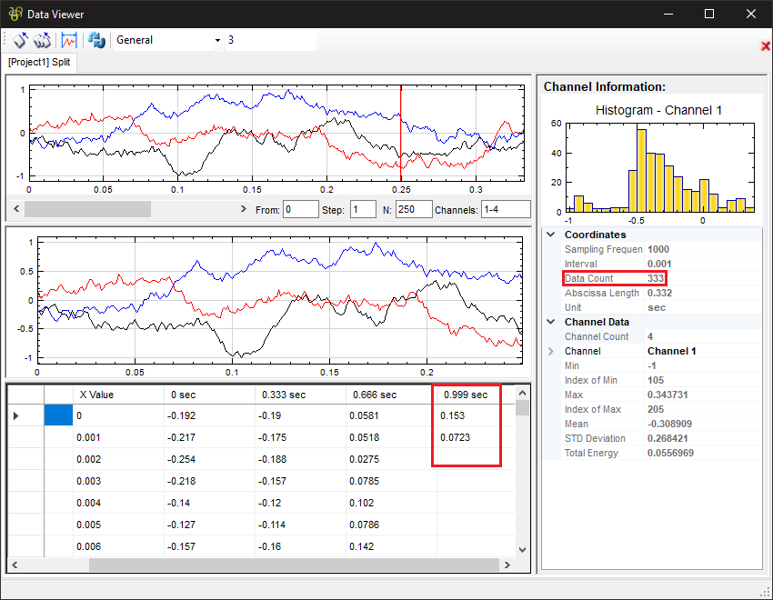Click the second multi-pencil toolbar icon
Viewport: 773px width, 600px height.
[x=42, y=40]
